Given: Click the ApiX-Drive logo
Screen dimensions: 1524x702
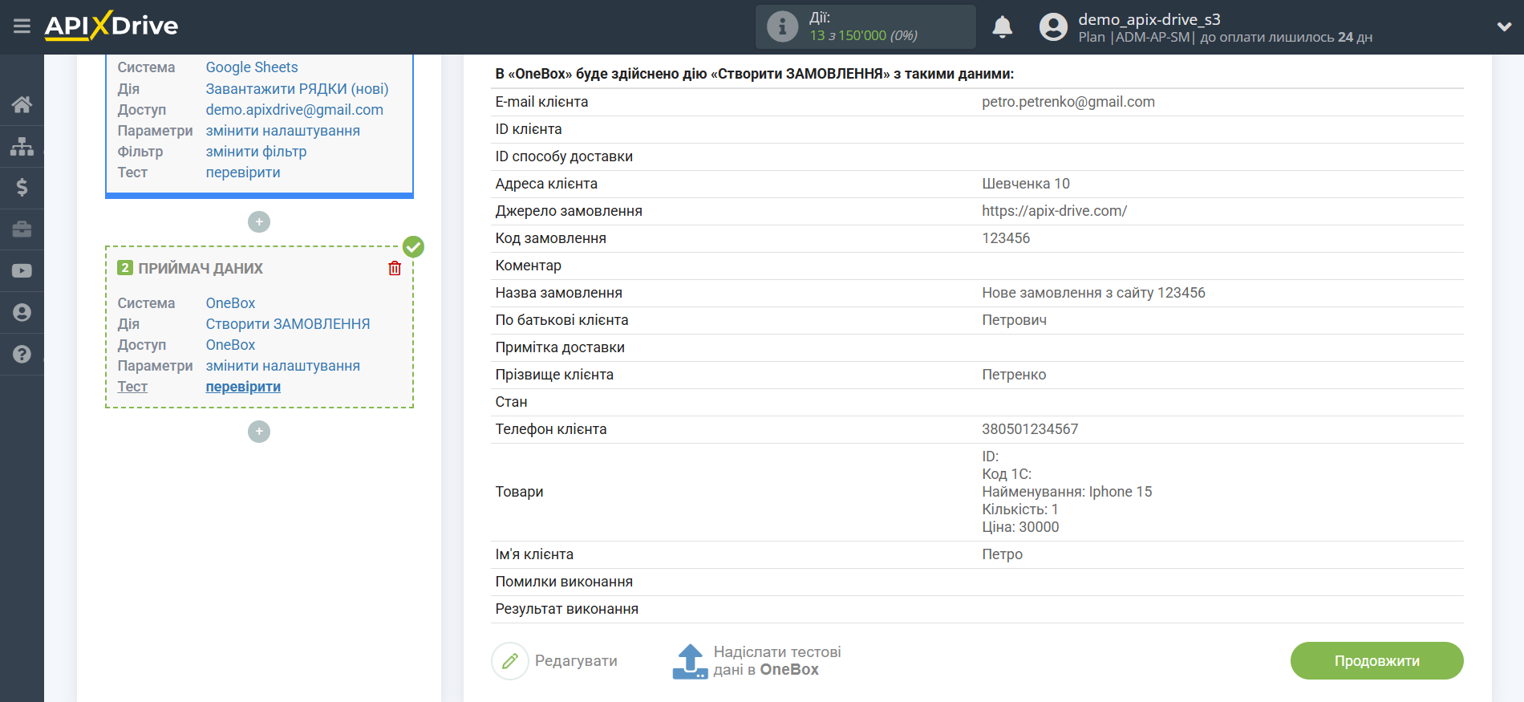Looking at the screenshot, I should click(x=111, y=26).
